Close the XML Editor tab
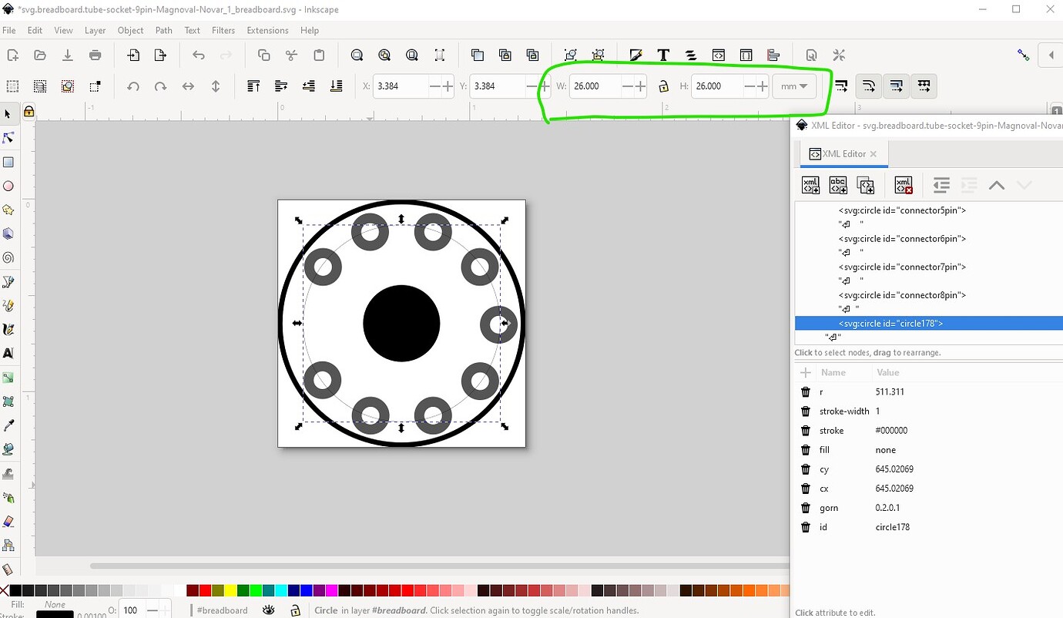The image size is (1063, 618). click(x=874, y=154)
